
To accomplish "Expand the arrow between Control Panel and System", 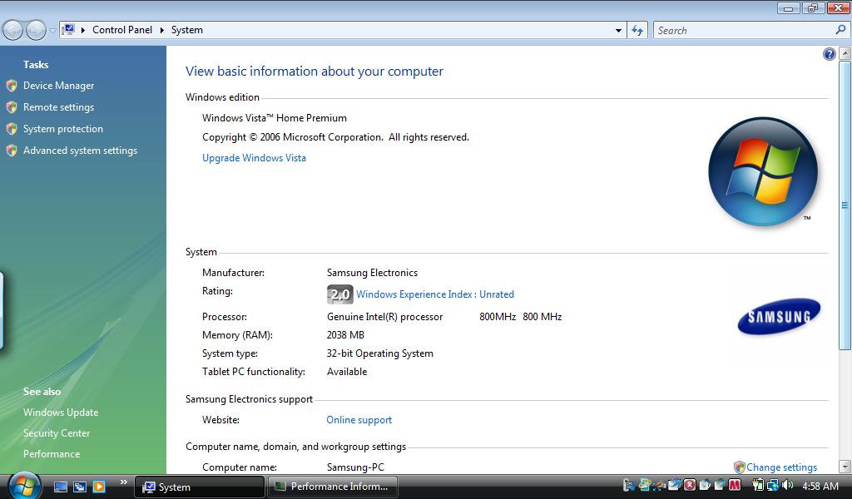I will tap(162, 30).
